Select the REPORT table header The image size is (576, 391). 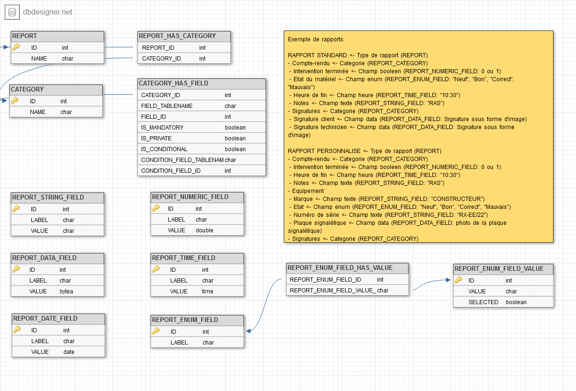click(x=57, y=36)
